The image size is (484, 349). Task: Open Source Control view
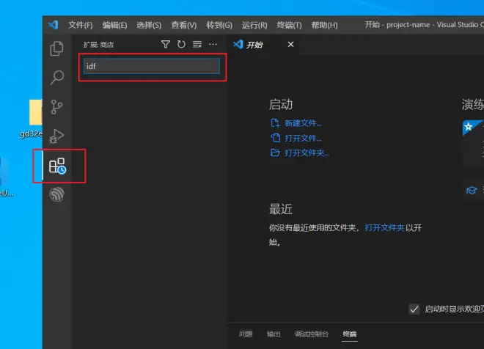point(56,107)
